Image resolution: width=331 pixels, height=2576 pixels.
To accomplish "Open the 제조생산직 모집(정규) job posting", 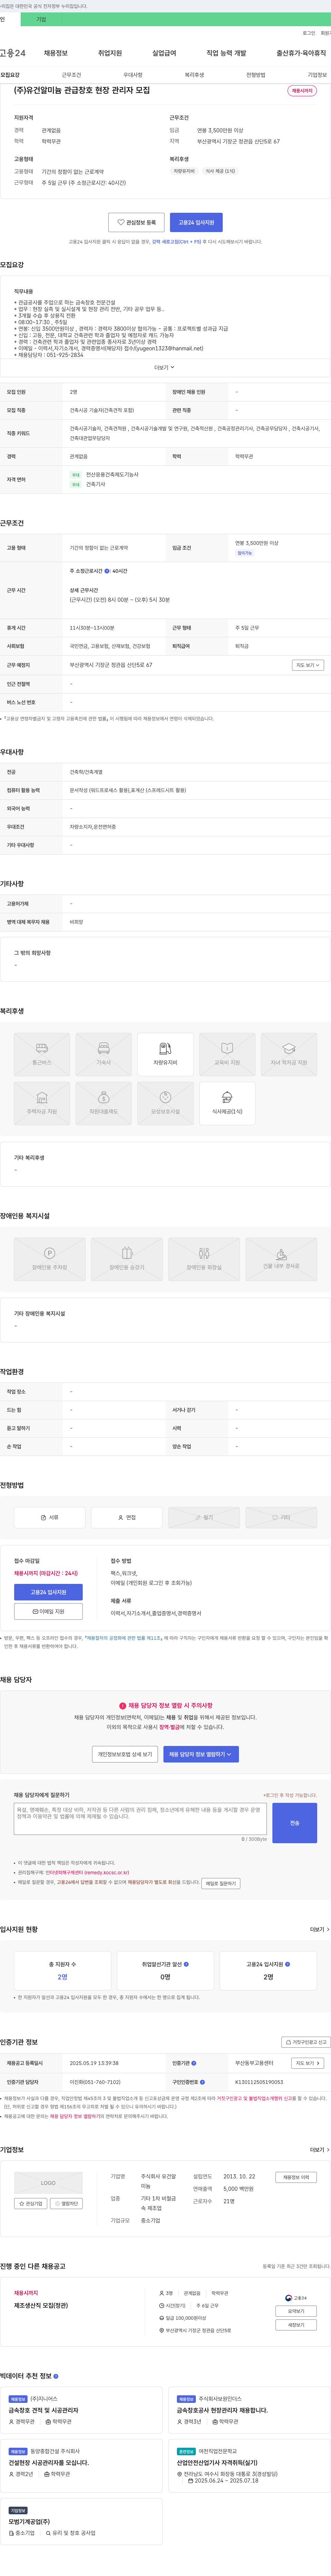I will click(41, 2305).
